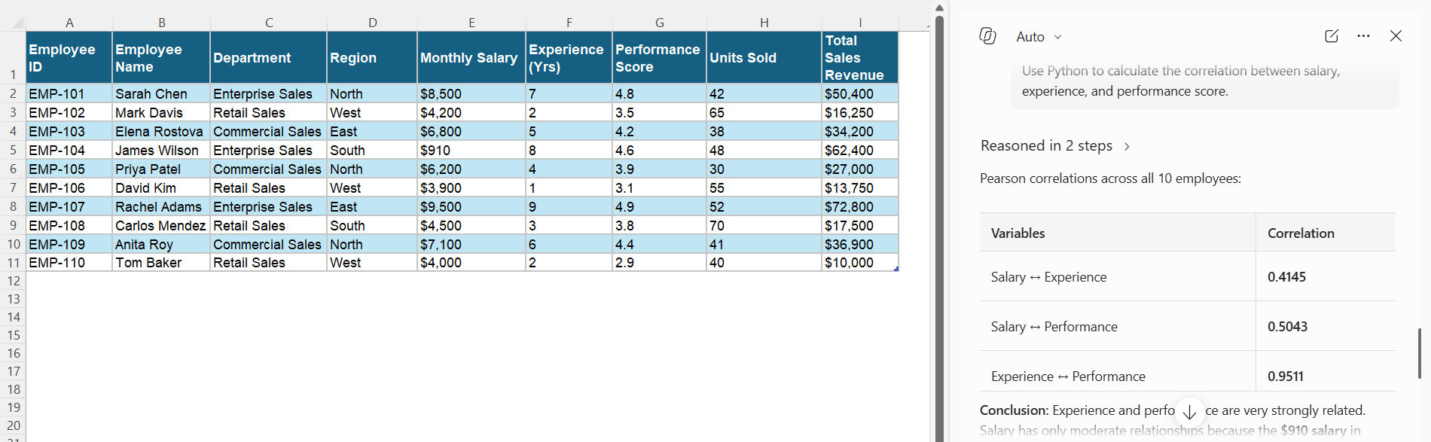Expand the "Reasoned in 2 steps" details

click(x=1055, y=146)
